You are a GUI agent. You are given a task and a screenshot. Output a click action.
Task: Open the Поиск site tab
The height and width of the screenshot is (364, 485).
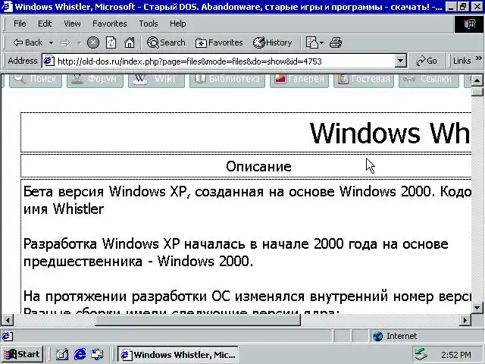tap(36, 79)
